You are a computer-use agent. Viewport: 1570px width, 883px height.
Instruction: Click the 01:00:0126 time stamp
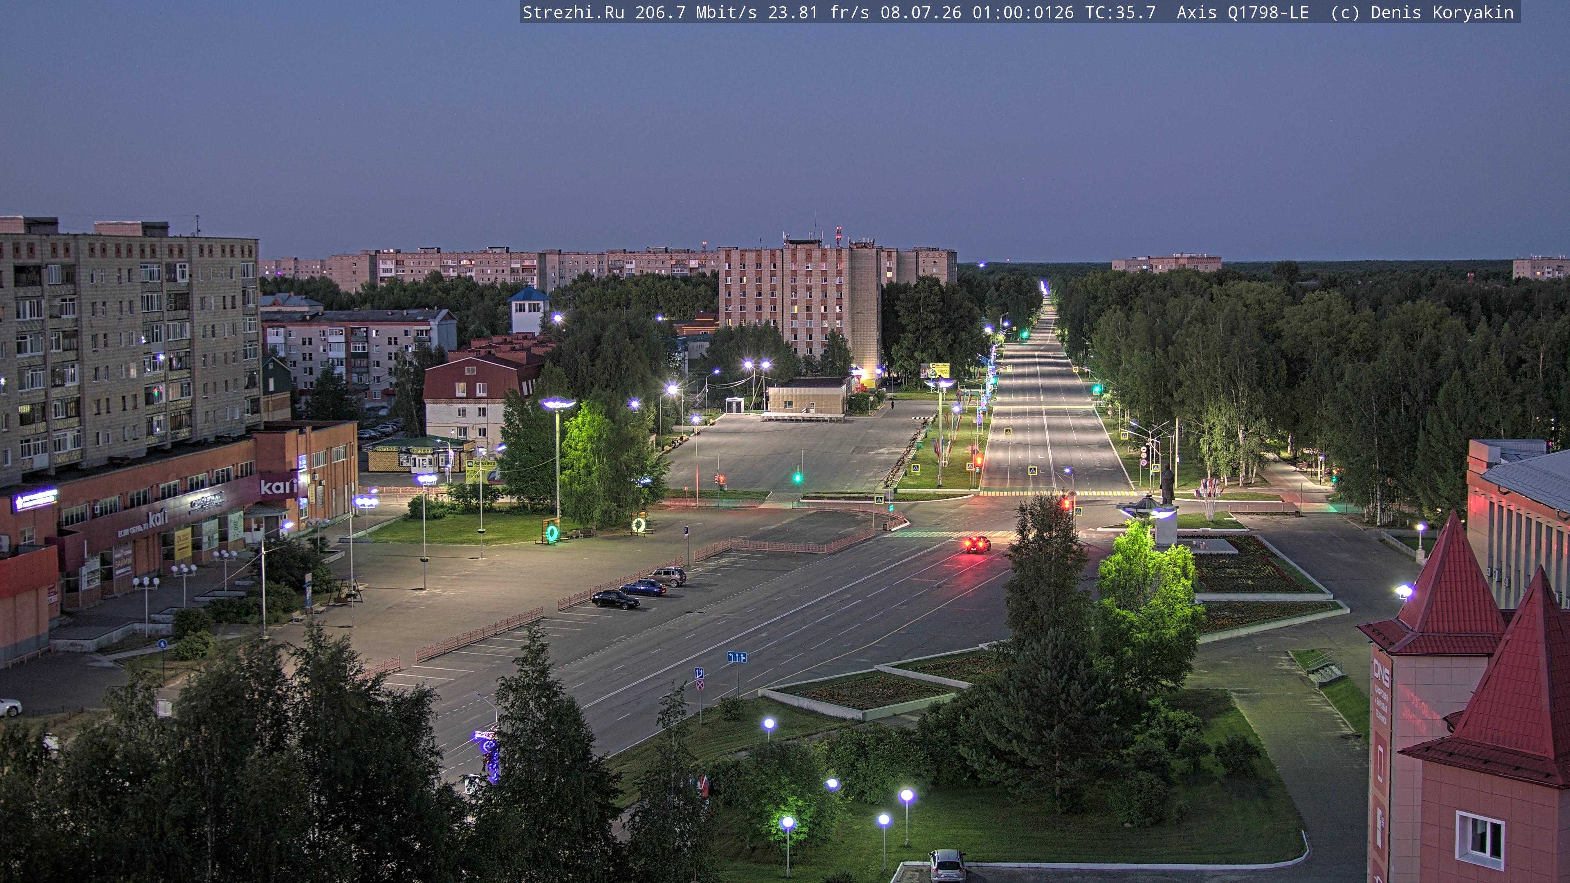tap(1023, 12)
